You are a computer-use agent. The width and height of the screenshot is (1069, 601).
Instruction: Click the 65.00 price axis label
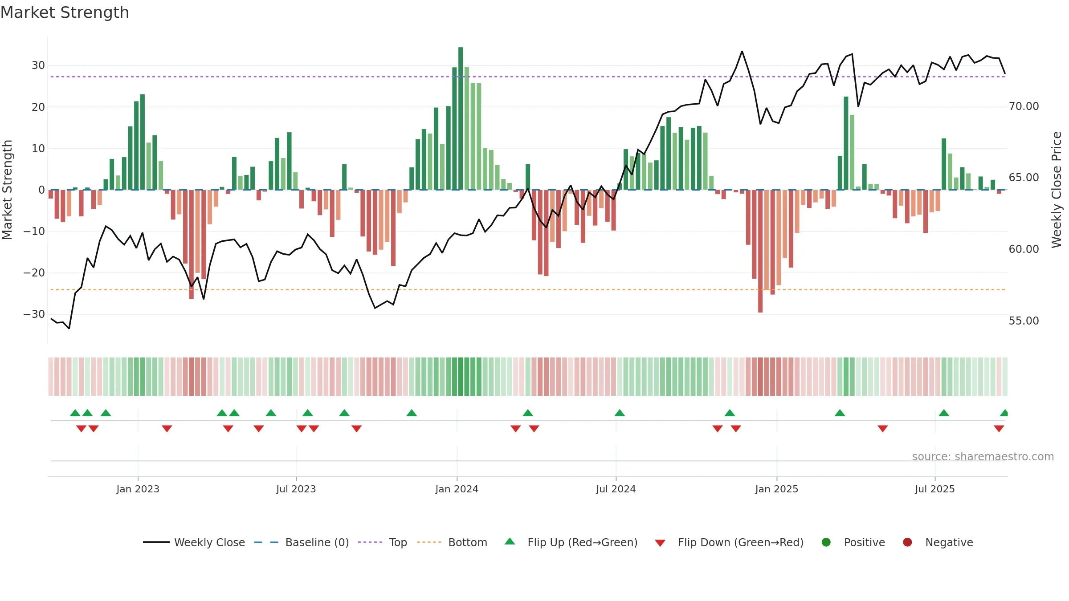(x=1024, y=178)
